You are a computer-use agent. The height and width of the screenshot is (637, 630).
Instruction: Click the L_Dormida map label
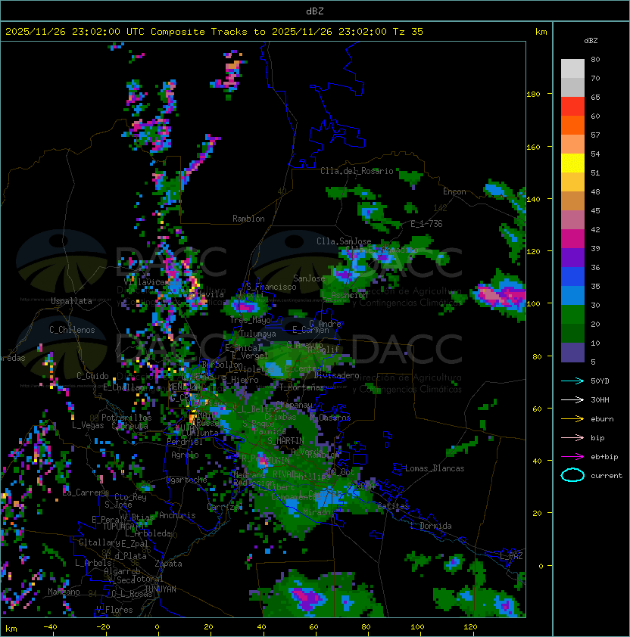(431, 526)
